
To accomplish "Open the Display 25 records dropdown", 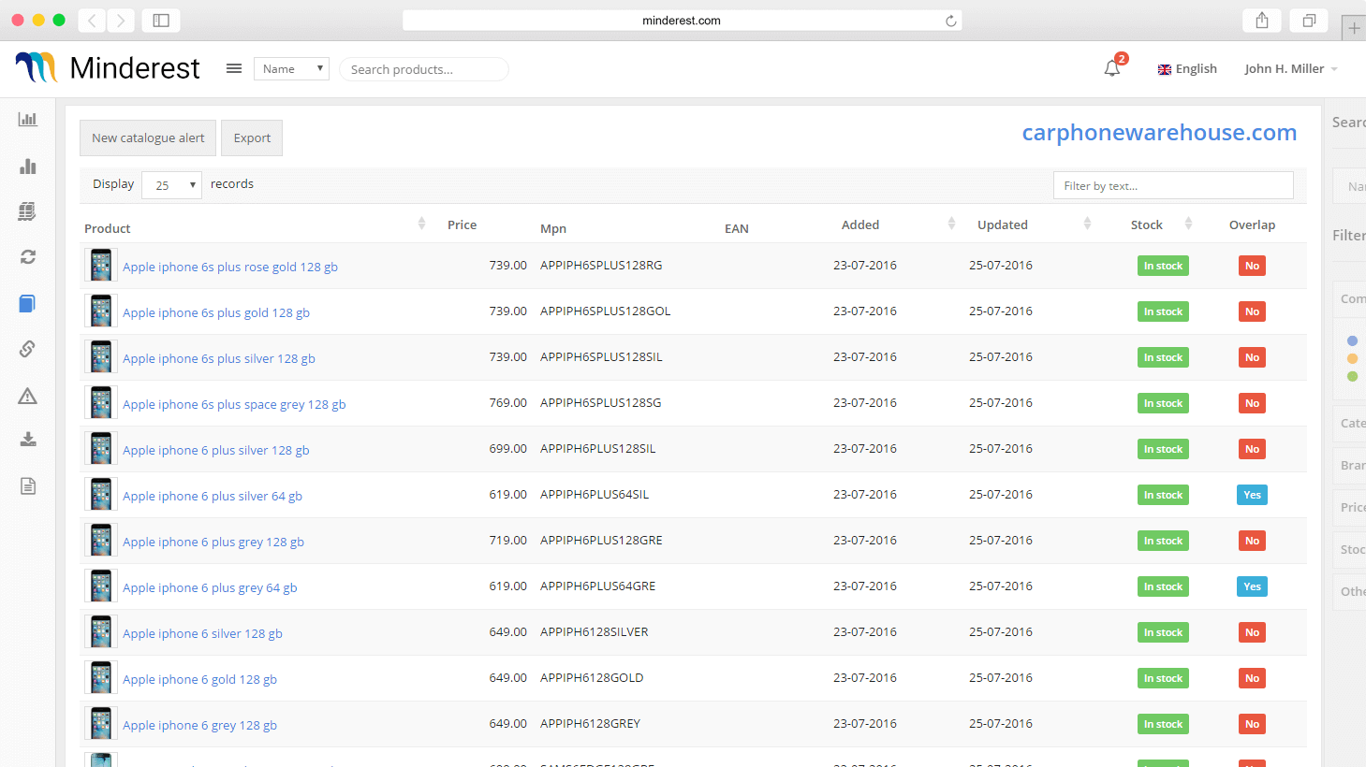I will (x=171, y=185).
